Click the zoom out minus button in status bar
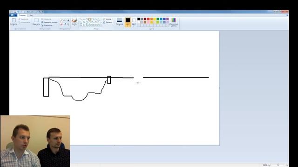The image size is (298, 167). [269, 165]
